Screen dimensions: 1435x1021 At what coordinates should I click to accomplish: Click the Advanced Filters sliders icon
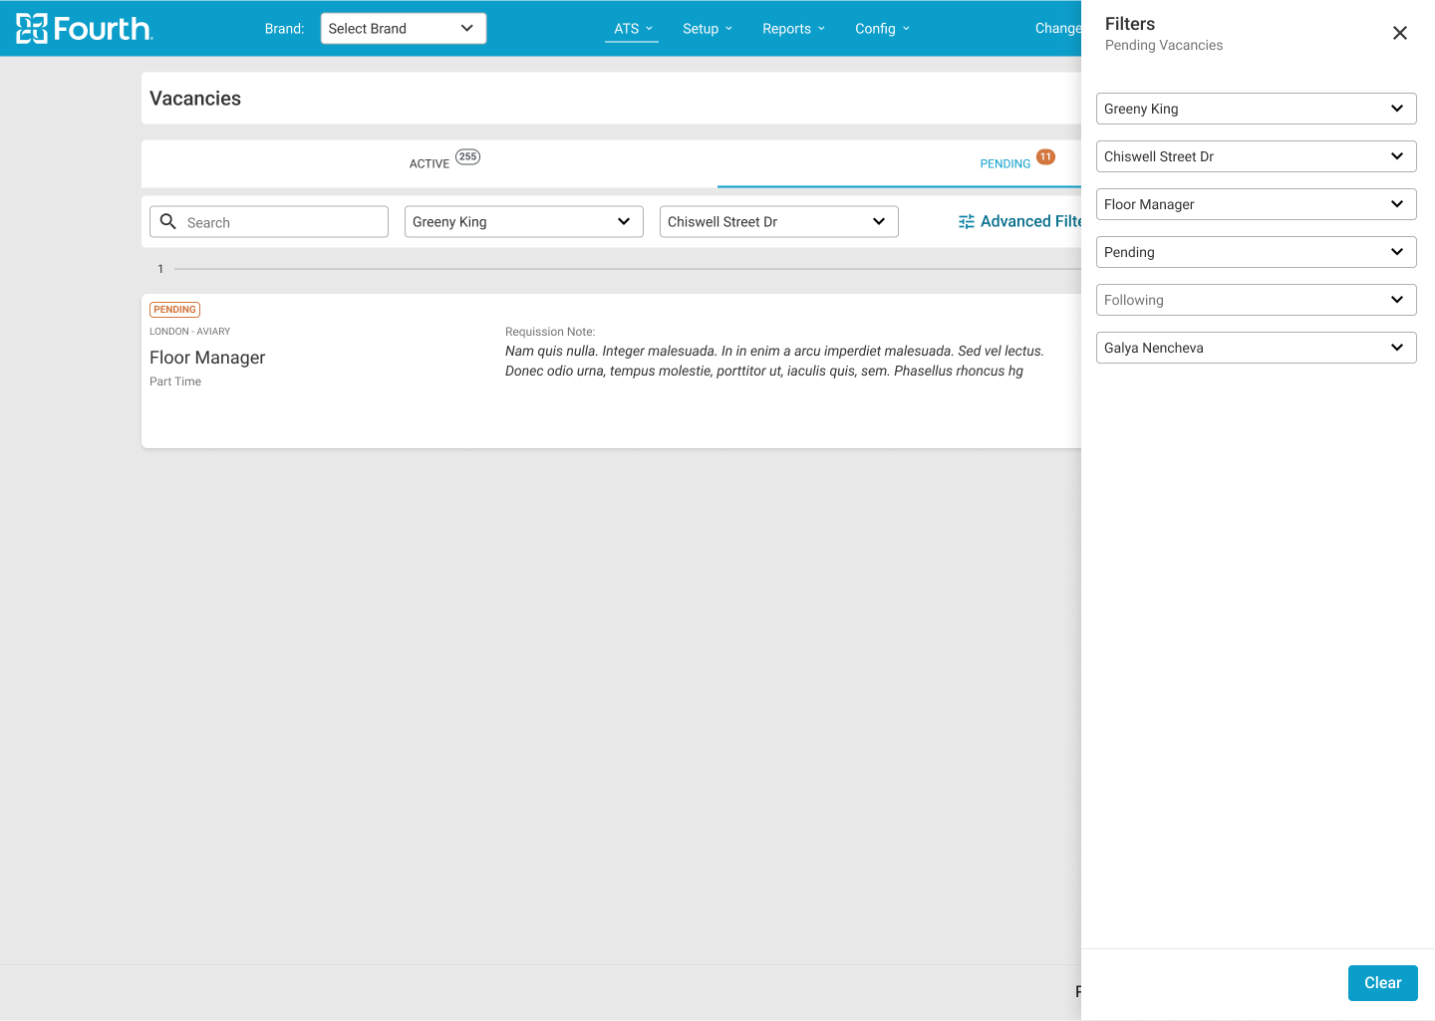point(966,221)
